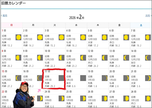The image size is (152, 108).
Task: Click the new moon icon on February 17
Action: coord(62,78)
